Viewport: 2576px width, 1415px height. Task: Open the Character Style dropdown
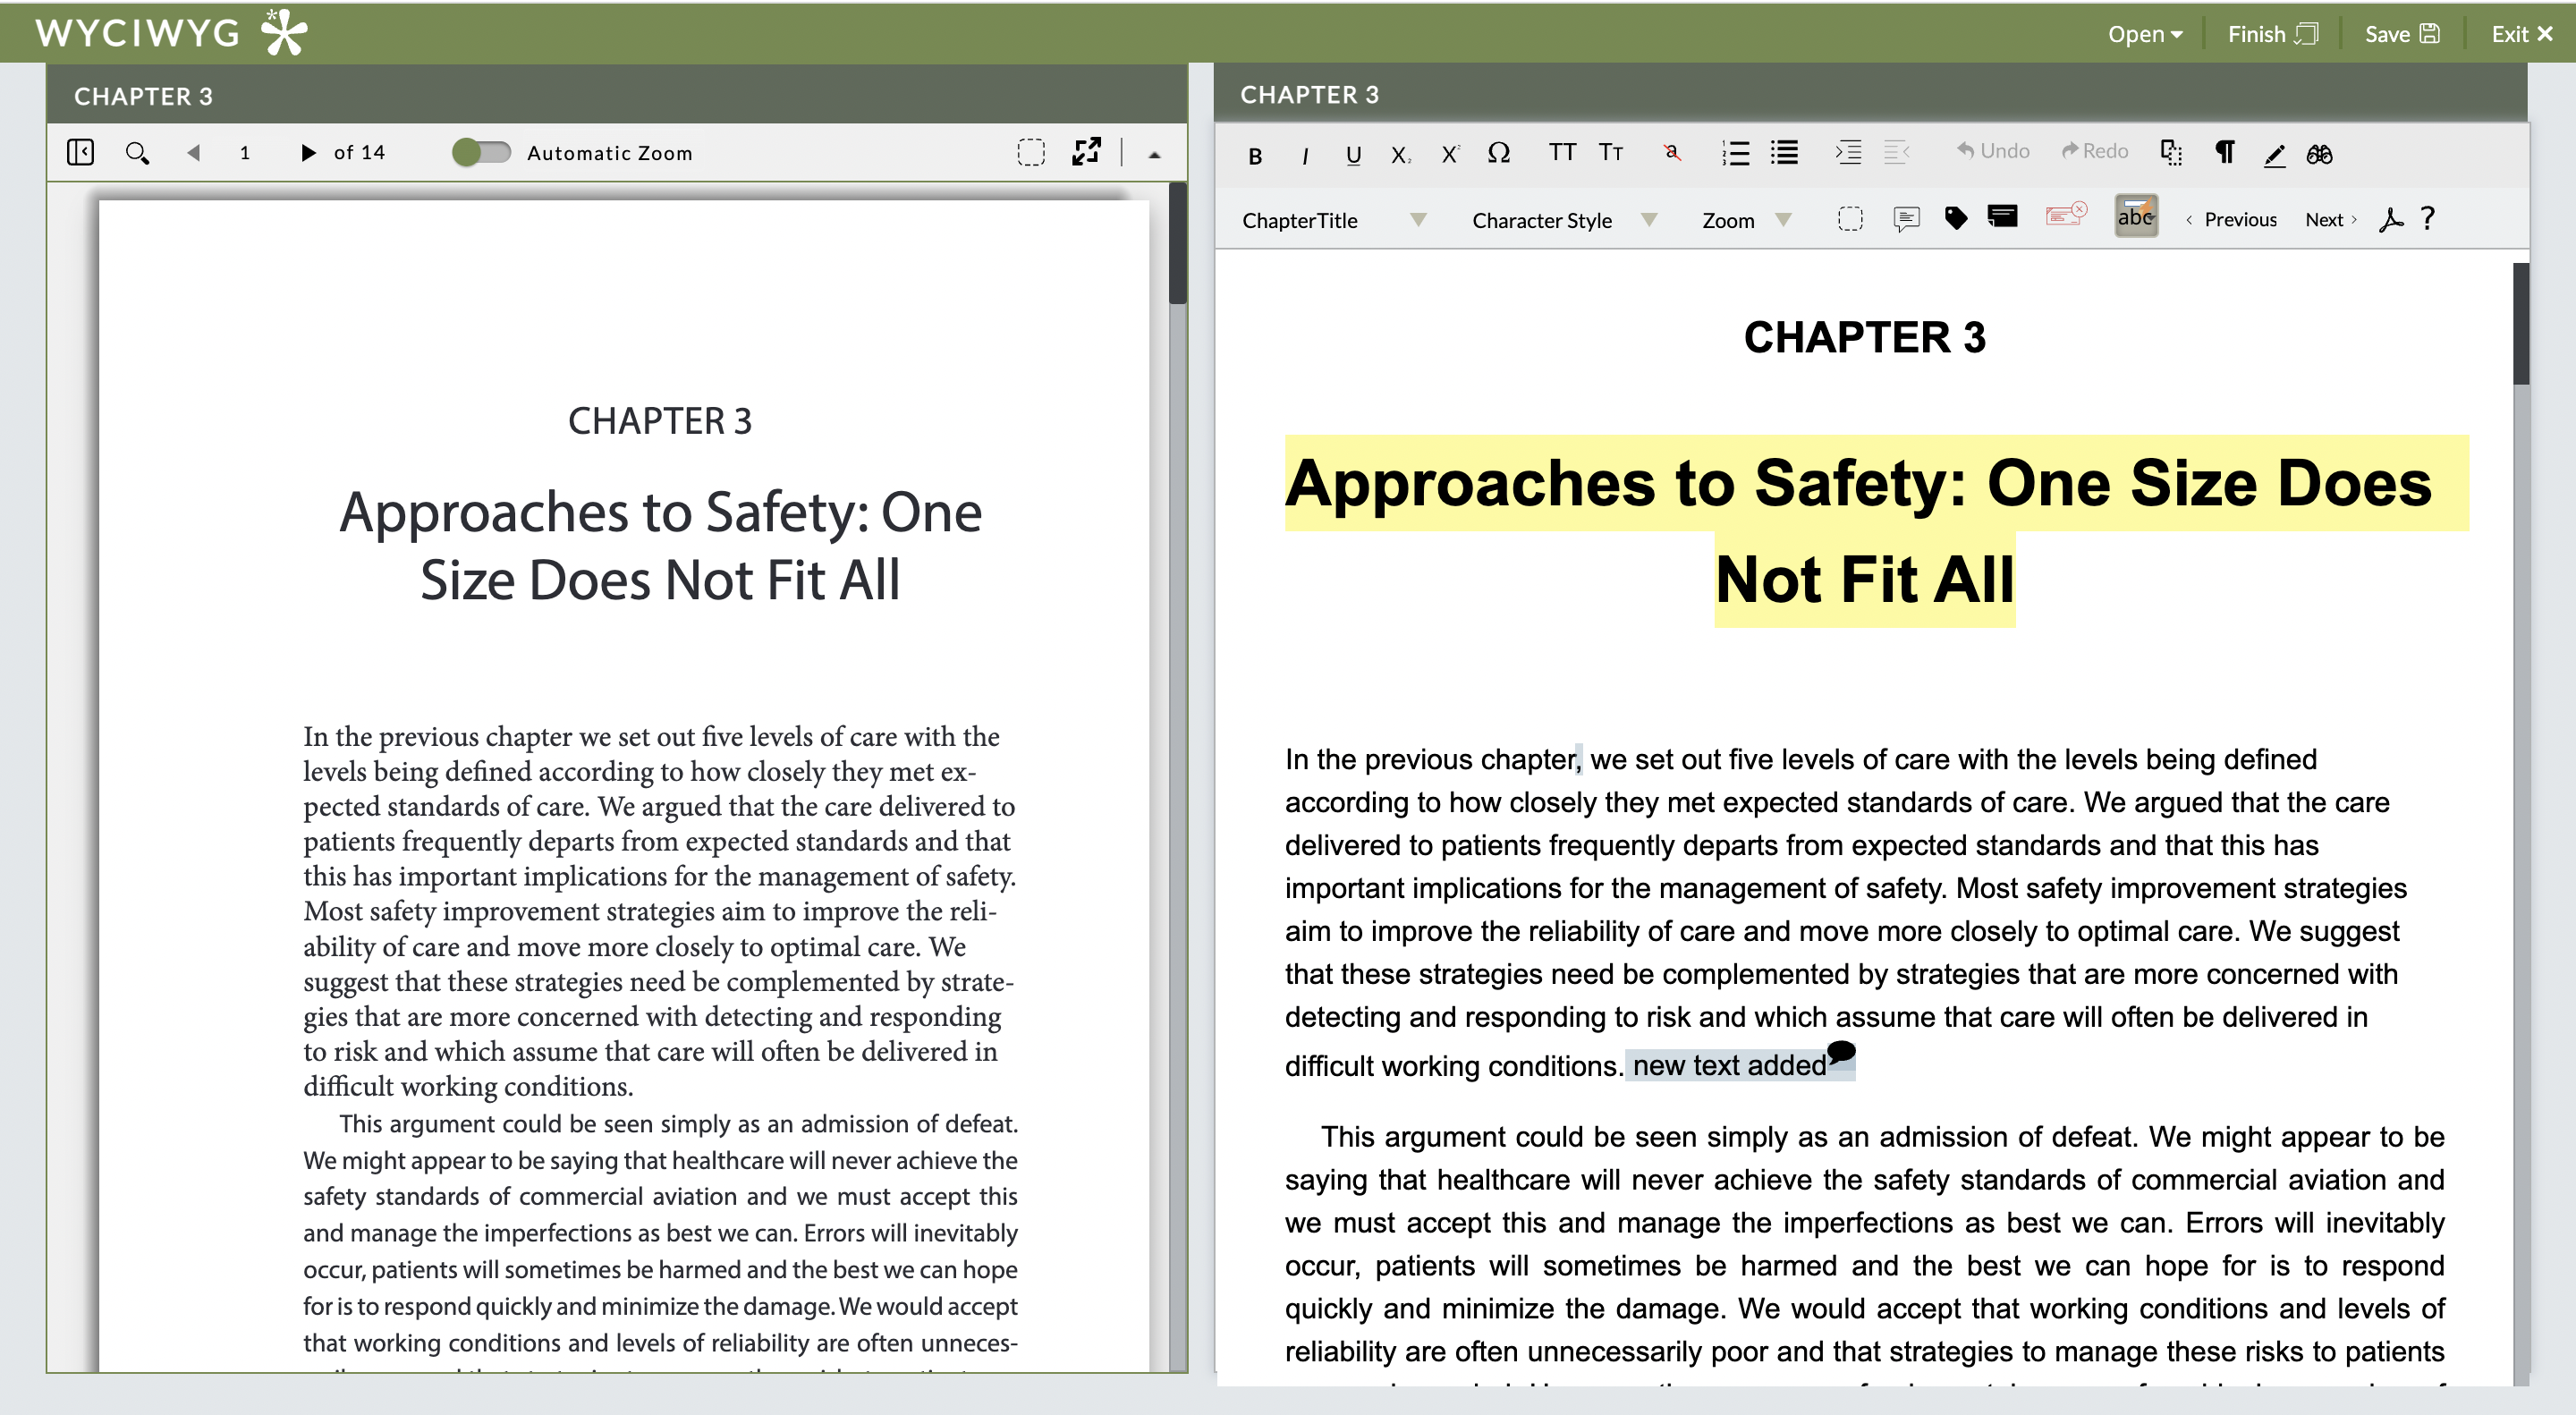point(1564,220)
